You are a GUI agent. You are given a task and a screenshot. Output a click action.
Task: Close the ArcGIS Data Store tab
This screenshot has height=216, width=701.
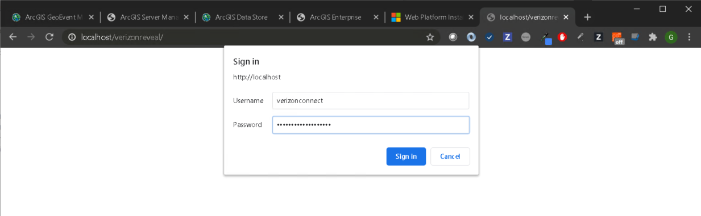point(281,17)
